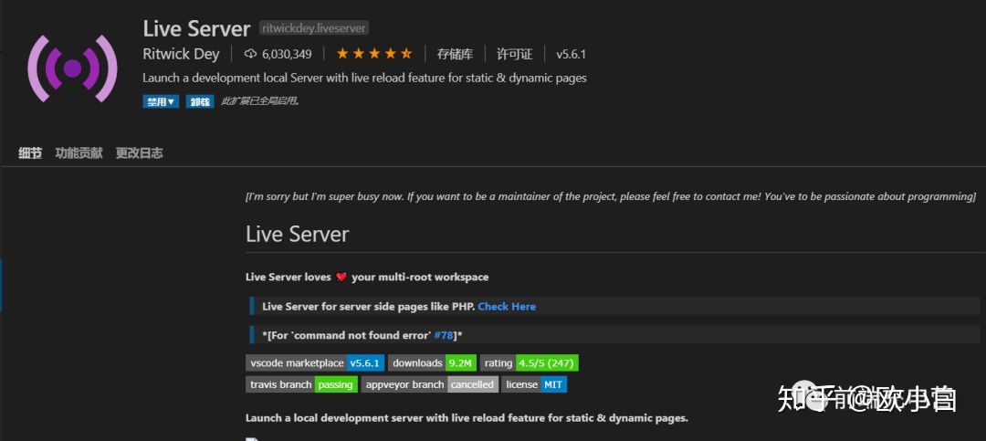Open issue #78 link

[x=444, y=335]
